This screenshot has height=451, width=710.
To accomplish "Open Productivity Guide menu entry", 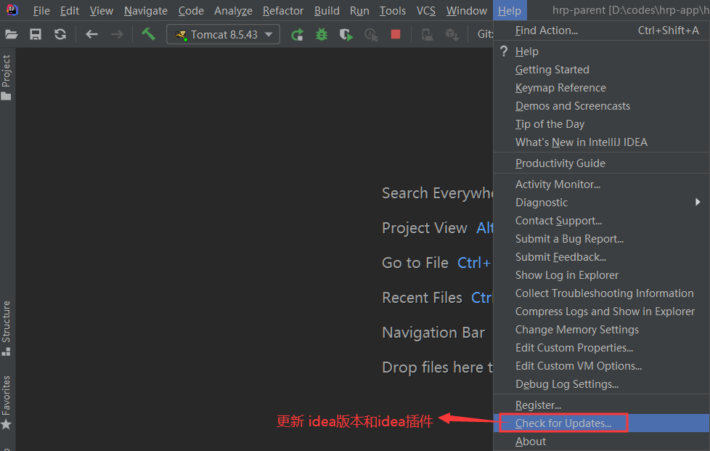I will pos(601,163).
